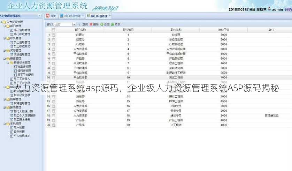Check the checkbox for row 3 行政部经理
The image size is (292, 171).
pyautogui.click(x=53, y=44)
